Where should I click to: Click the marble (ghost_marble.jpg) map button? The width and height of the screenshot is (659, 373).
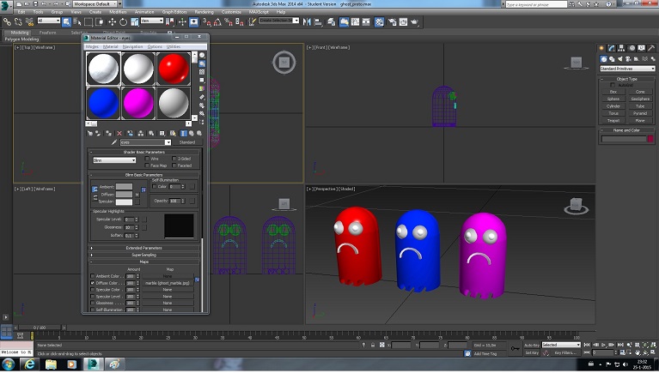[168, 283]
